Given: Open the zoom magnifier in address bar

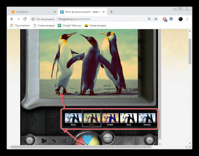Looking at the screenshot, I should tap(149, 19).
